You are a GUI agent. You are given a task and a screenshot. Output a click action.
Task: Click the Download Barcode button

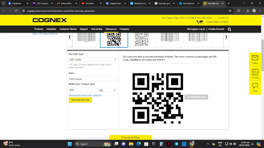pyautogui.click(x=196, y=97)
